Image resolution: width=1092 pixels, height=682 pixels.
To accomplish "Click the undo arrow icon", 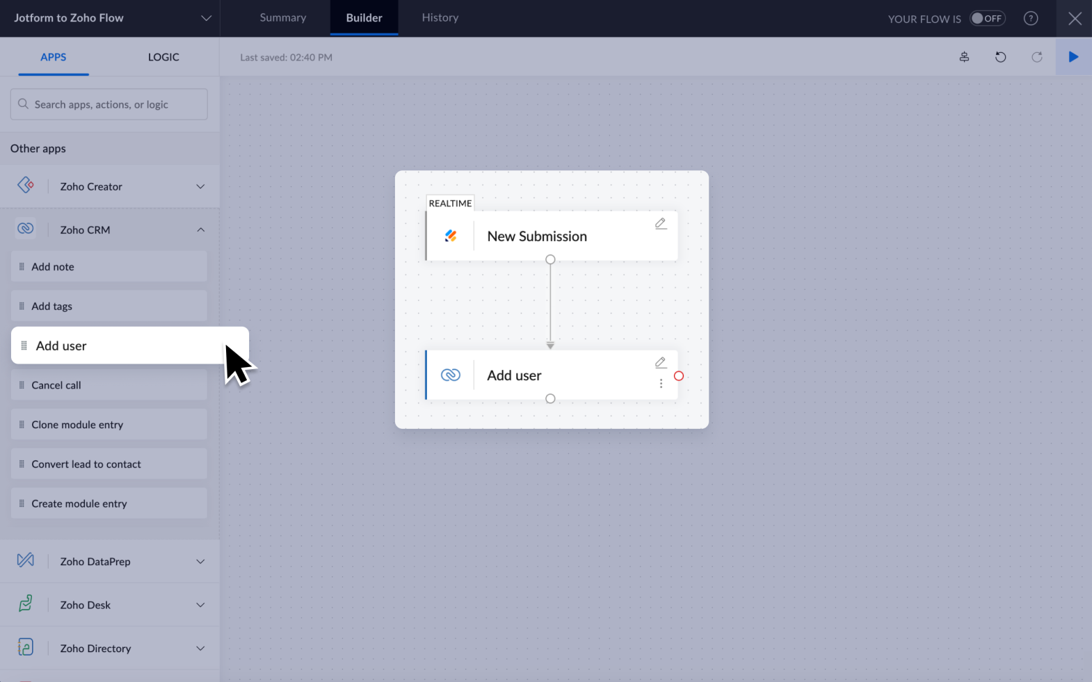I will click(x=1000, y=57).
